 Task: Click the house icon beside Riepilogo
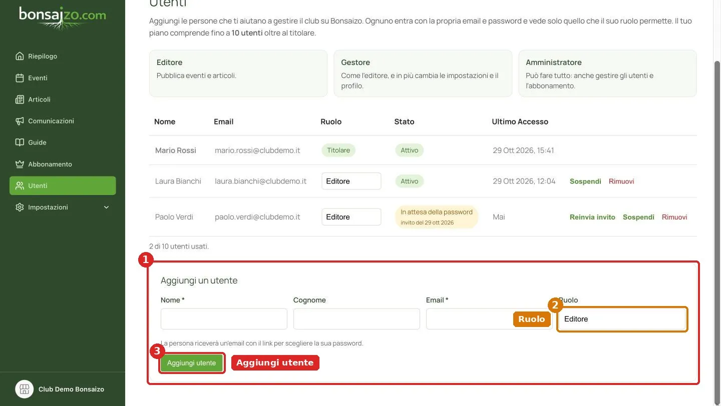pyautogui.click(x=20, y=56)
